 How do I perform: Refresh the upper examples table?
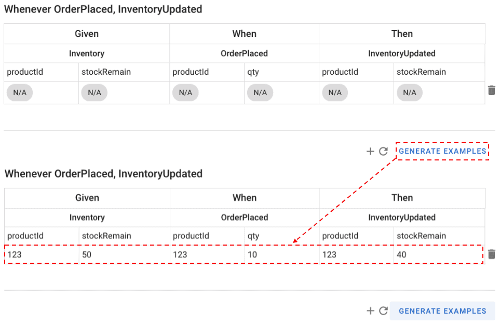[x=383, y=151]
